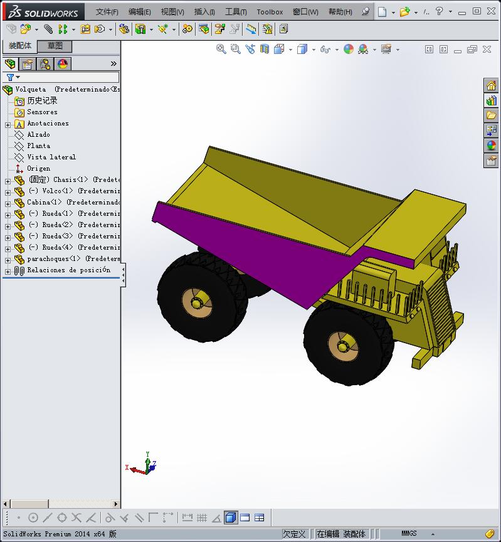Open Appearances tab in task pane
501x542 pixels.
[491, 146]
